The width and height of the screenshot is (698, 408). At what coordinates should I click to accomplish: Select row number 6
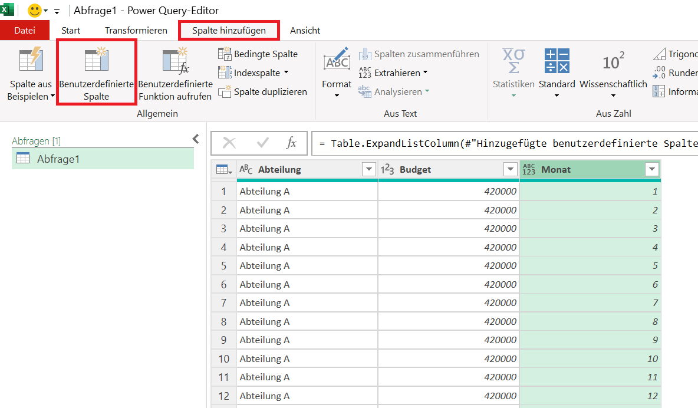pos(224,284)
